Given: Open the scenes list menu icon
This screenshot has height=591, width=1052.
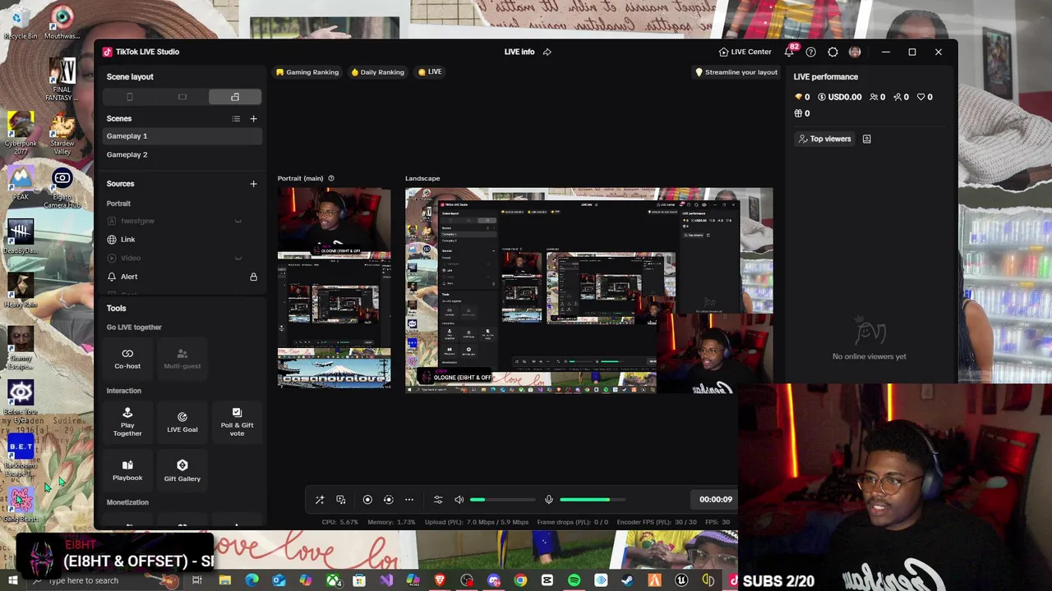Looking at the screenshot, I should tap(236, 119).
